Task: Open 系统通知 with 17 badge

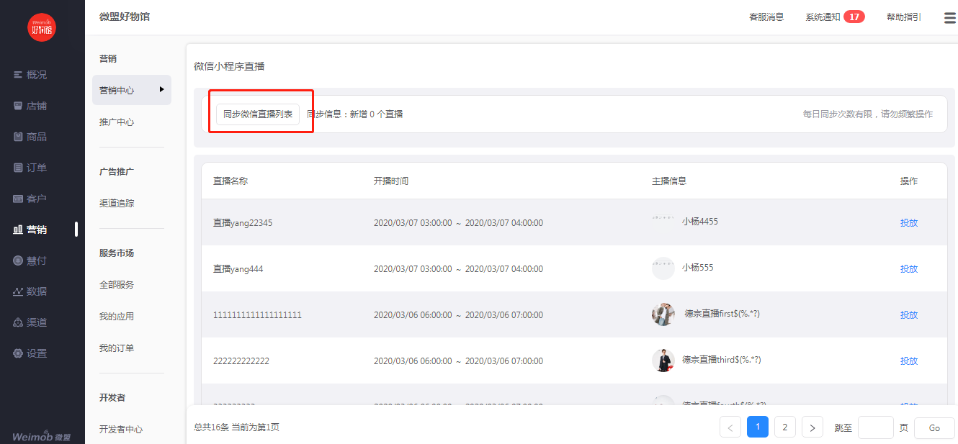Action: (x=834, y=17)
